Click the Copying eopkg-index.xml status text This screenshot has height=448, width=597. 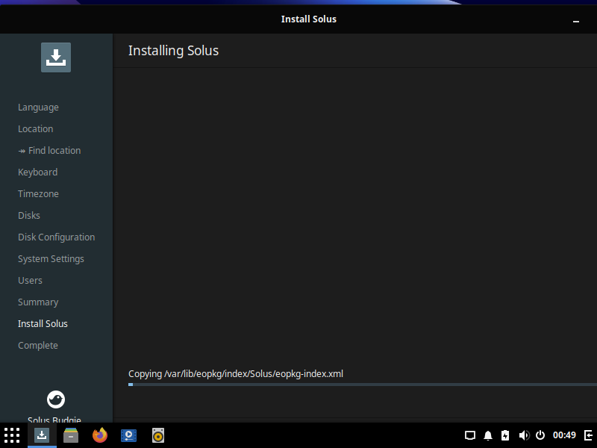coord(236,374)
